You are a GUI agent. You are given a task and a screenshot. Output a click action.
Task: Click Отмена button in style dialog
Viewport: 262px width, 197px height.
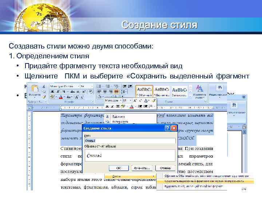[165, 168]
